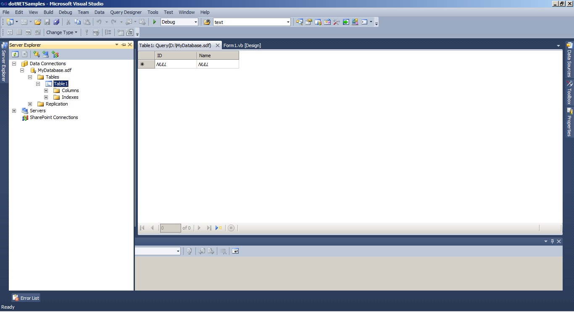Expand the Replication folder
574x312 pixels.
coord(30,104)
